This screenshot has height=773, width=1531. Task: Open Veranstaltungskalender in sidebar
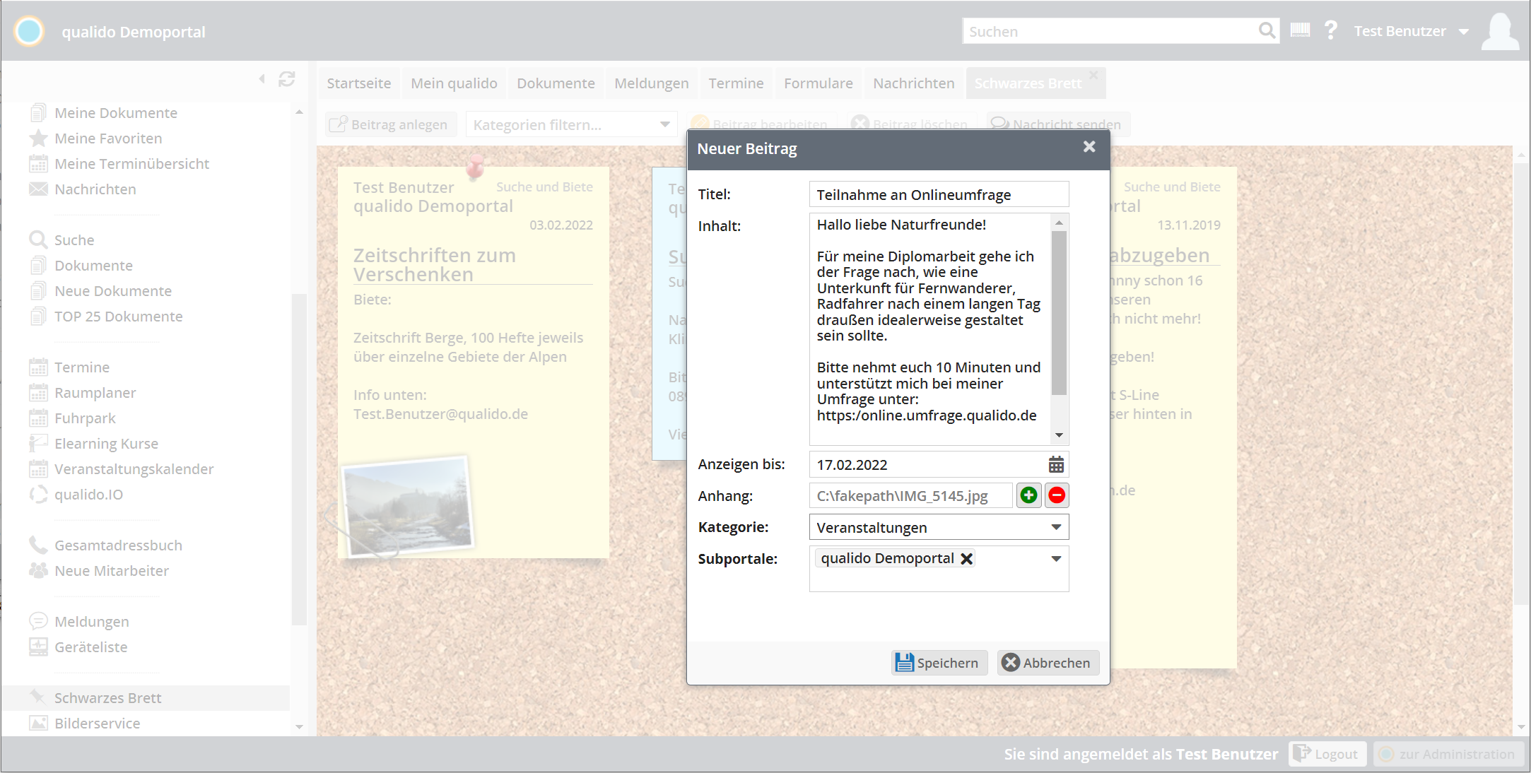[134, 469]
